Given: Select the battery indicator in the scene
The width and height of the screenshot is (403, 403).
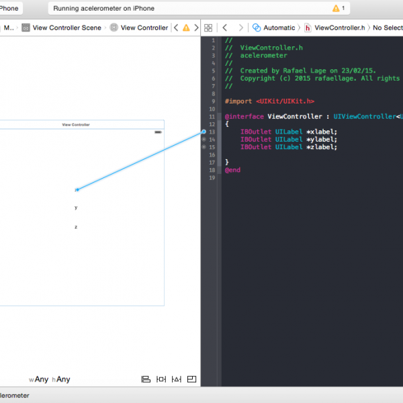Looking at the screenshot, I should tap(158, 132).
